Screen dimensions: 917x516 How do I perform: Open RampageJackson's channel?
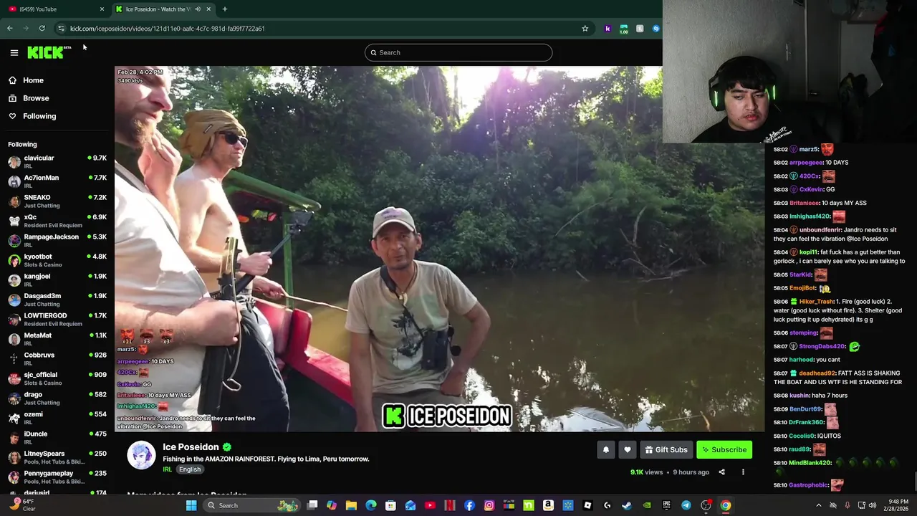click(x=57, y=240)
